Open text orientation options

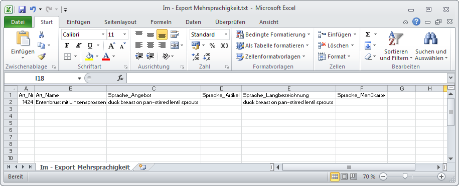pos(166,56)
